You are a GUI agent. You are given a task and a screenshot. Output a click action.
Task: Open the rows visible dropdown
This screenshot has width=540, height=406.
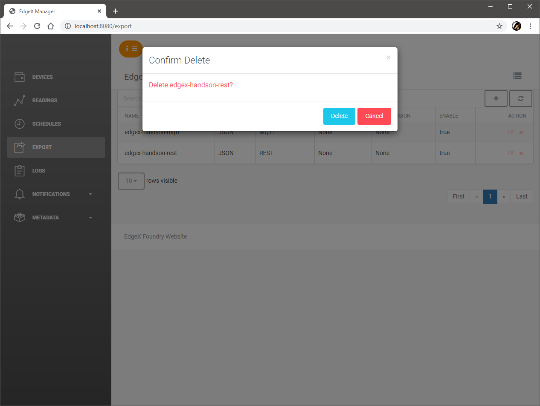tap(131, 181)
